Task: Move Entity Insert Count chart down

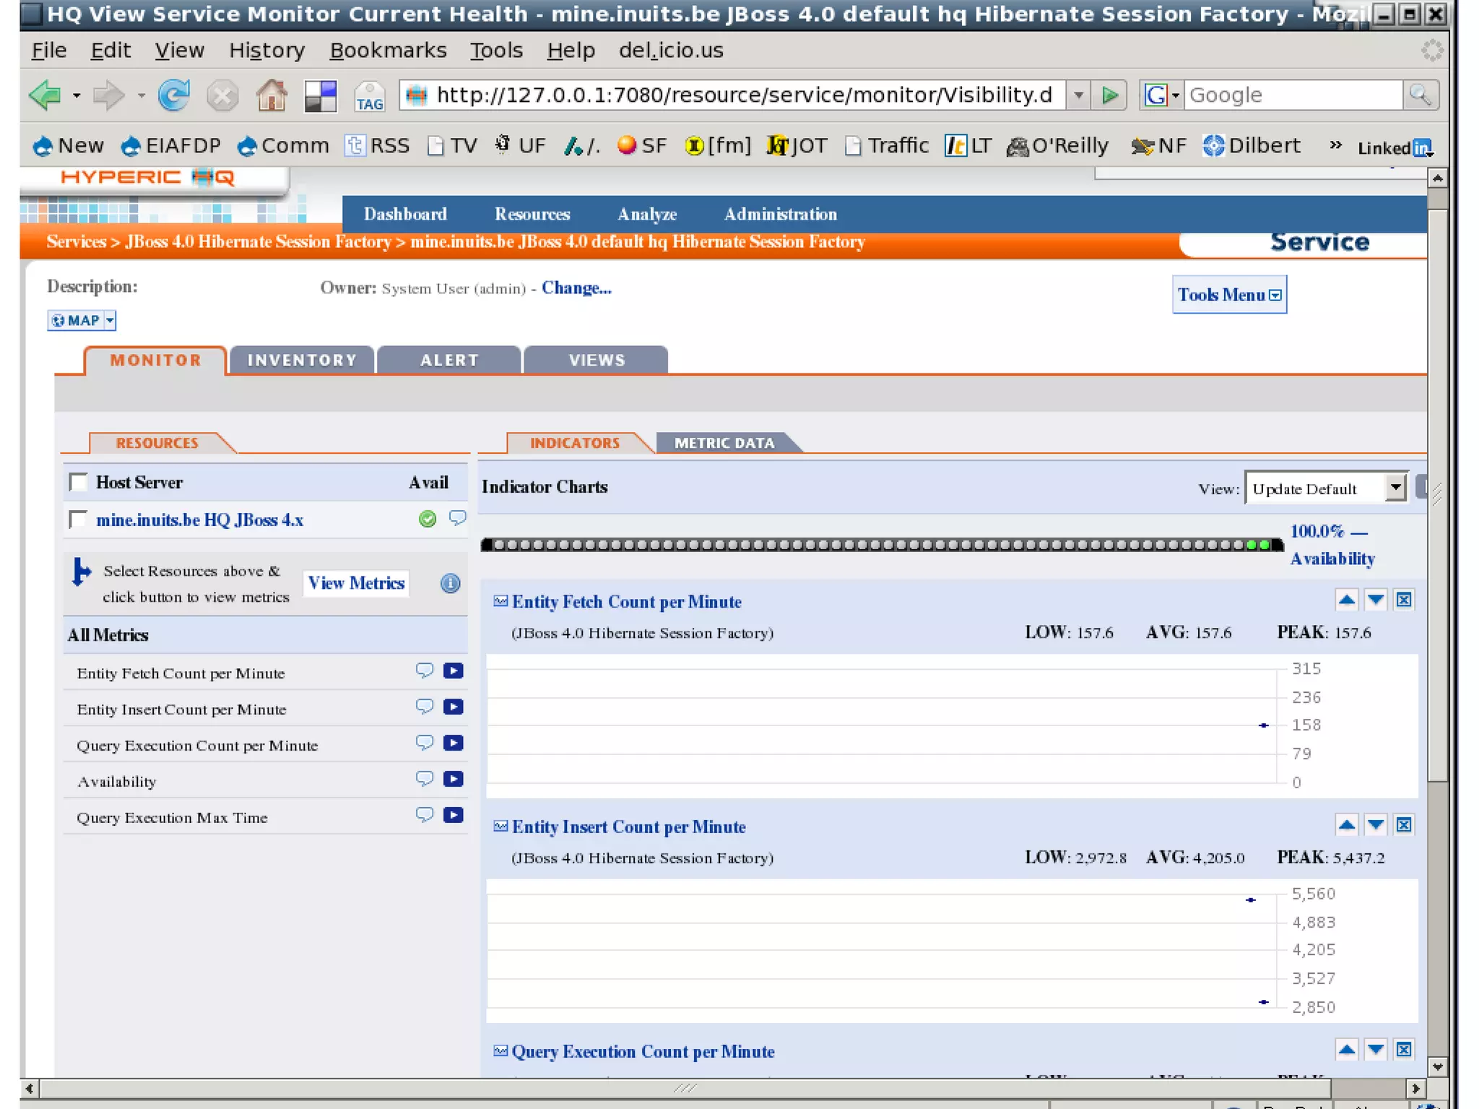Action: [x=1375, y=825]
